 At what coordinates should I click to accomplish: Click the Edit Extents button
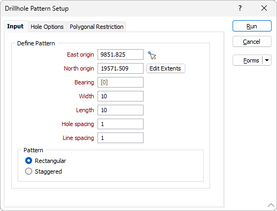[x=166, y=68]
